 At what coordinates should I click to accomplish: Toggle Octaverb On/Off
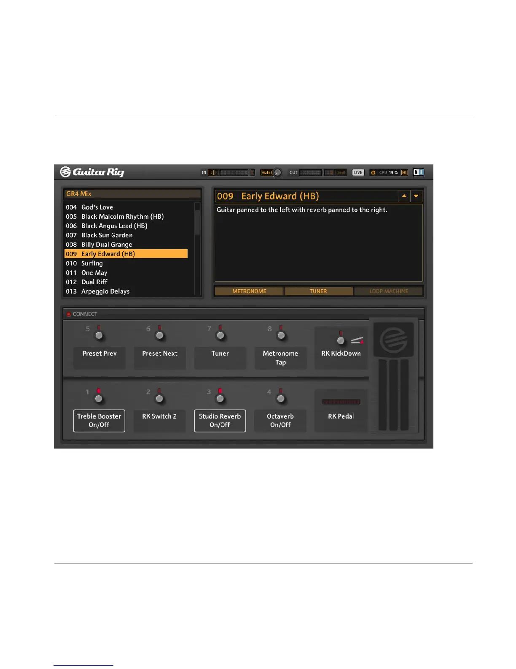tap(281, 421)
